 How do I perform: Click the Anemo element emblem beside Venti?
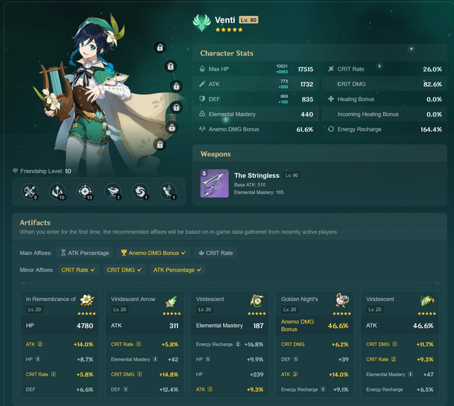[202, 23]
